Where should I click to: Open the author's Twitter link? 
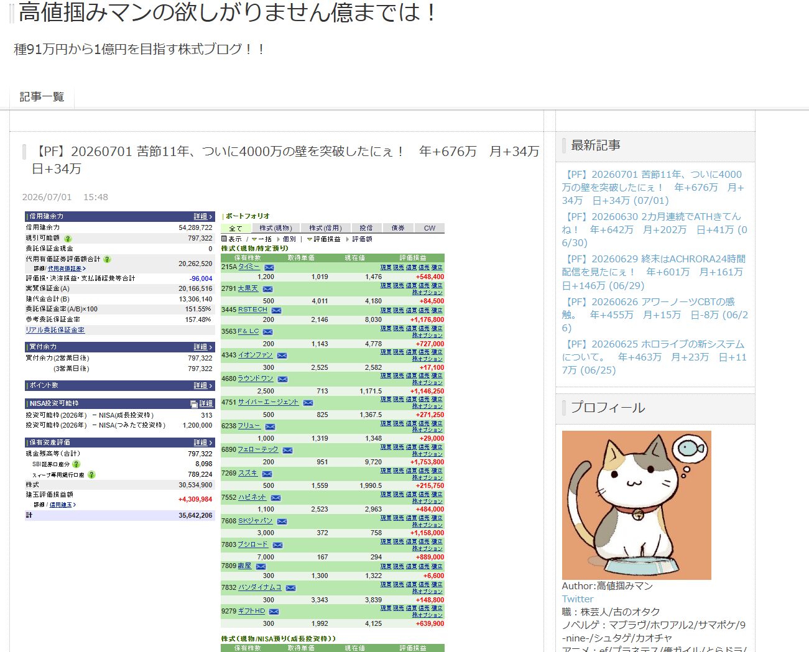point(578,599)
